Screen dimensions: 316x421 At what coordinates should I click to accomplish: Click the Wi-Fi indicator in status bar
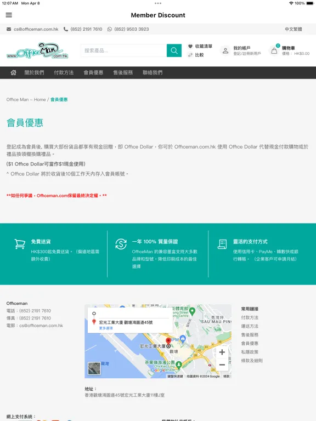pyautogui.click(x=291, y=3)
